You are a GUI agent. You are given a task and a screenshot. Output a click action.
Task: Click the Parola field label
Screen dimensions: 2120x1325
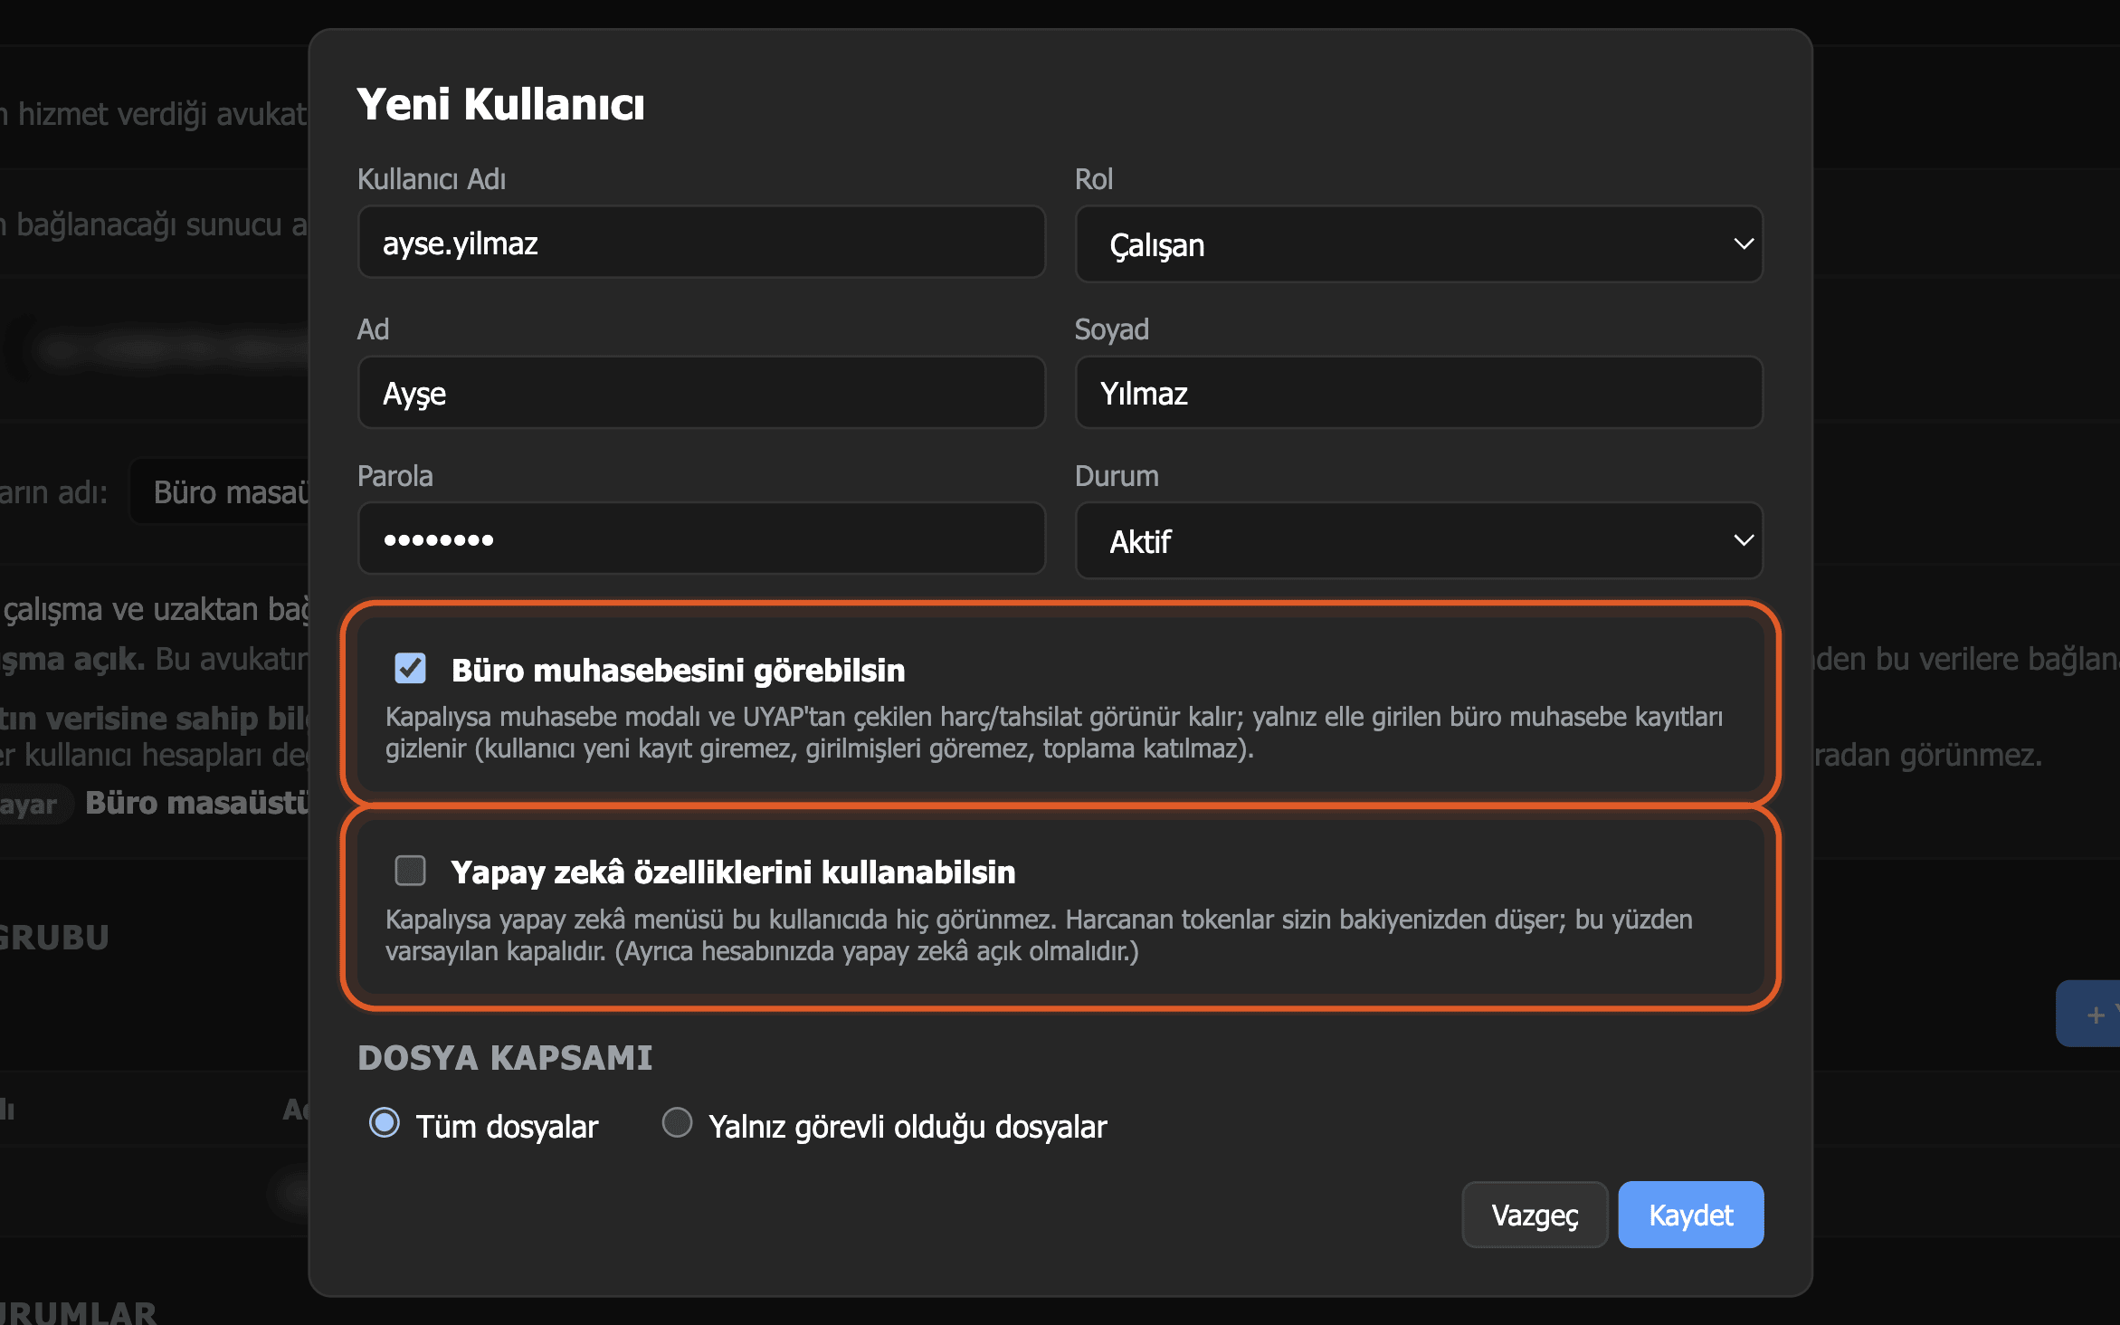[395, 476]
